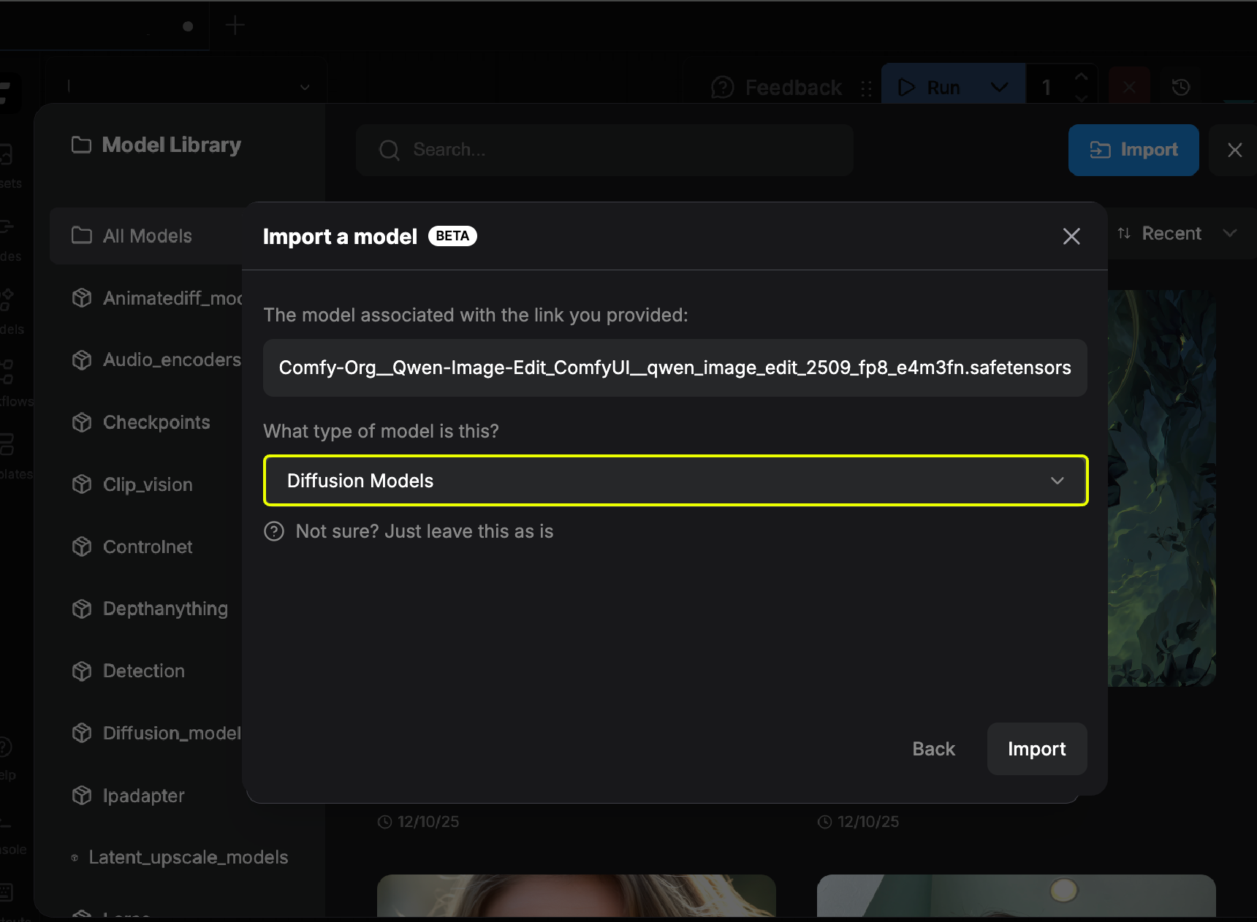Screen dimensions: 1257x922
Task: Open the Assets panel in the left sidebar
Action: point(6,153)
